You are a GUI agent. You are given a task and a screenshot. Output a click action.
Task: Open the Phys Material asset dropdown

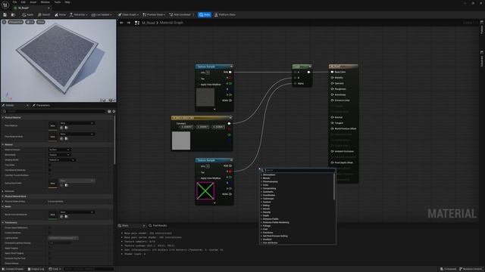click(x=77, y=123)
